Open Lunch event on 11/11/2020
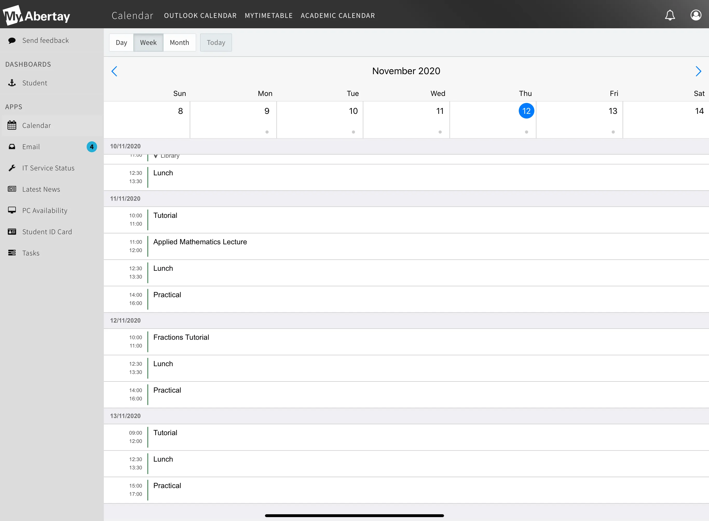Viewport: 709px width, 521px height. (x=406, y=273)
